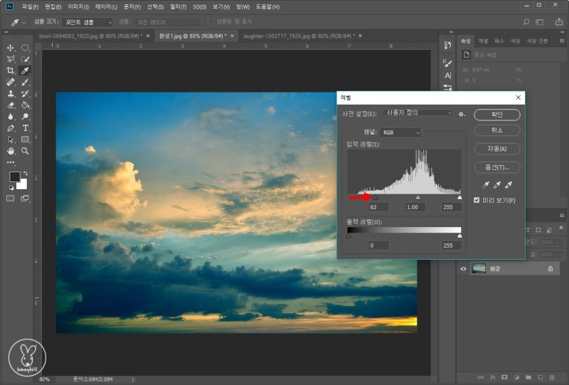Open the preset options gear in Levels
This screenshot has width=569, height=385.
coord(462,114)
